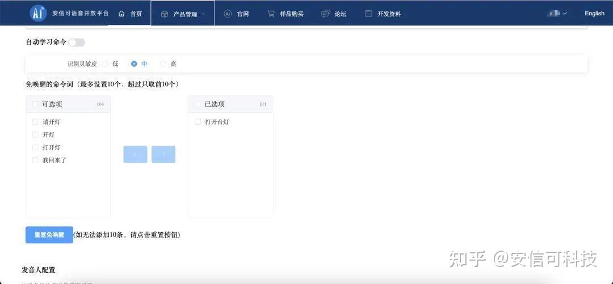
Task: Select 中 recognition sensitivity
Action: tap(134, 63)
